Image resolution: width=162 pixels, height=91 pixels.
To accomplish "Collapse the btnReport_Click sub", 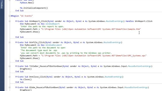I will 10,21.
